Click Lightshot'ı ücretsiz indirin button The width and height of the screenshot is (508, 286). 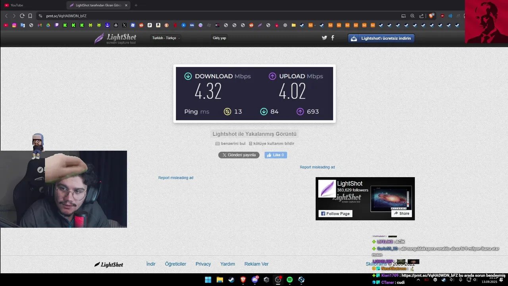[381, 38]
